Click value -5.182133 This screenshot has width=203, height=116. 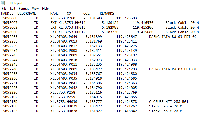(x=93, y=46)
